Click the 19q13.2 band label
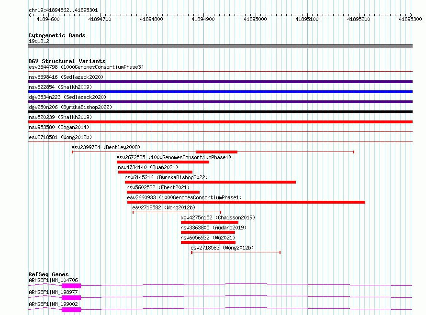426x315 pixels. pos(39,41)
